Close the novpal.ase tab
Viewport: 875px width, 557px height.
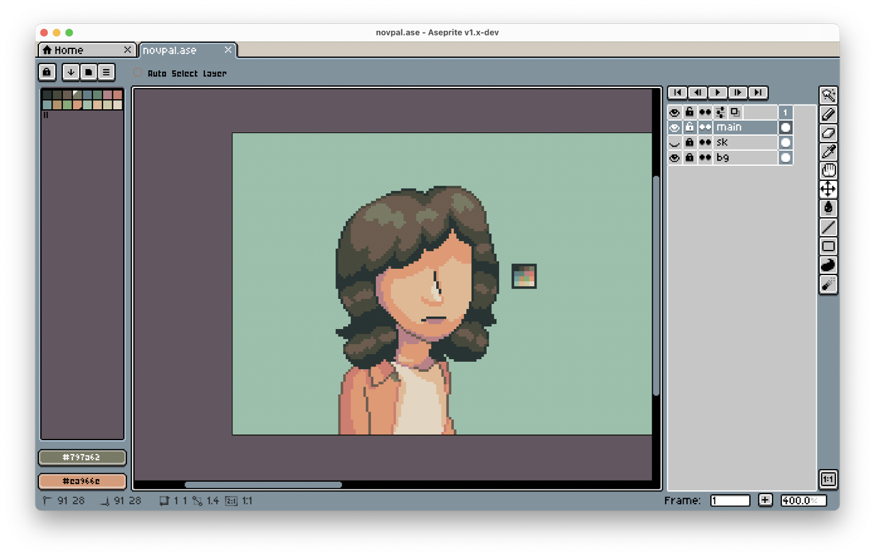click(228, 50)
